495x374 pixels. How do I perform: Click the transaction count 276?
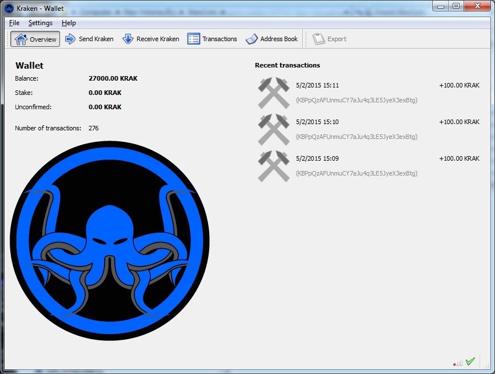point(93,128)
